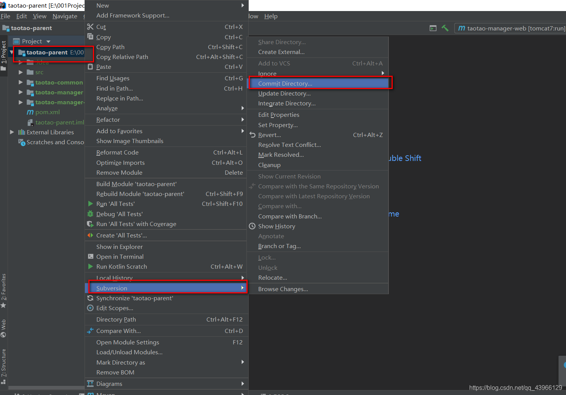566x395 pixels.
Task: Open the Web side tool window
Action: tap(3, 328)
